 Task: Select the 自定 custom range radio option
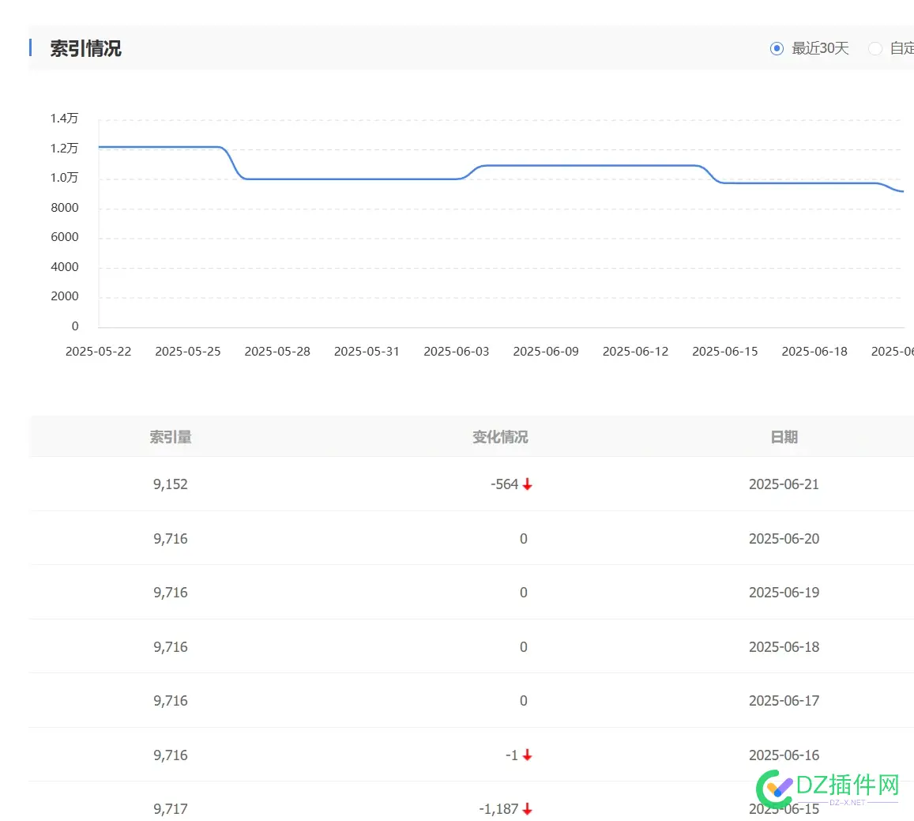[x=875, y=49]
